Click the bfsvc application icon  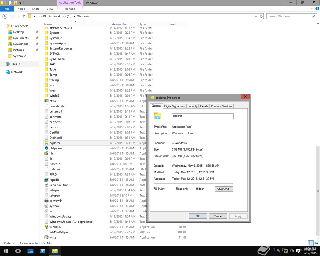point(46,101)
